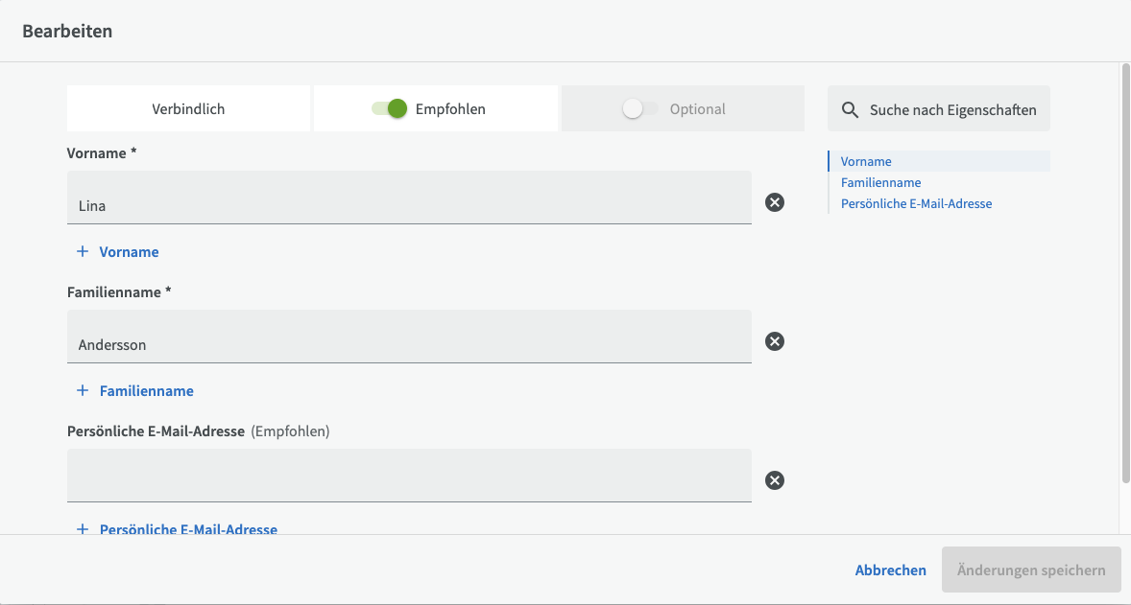Select the Verbindlich section tab
Image resolution: width=1131 pixels, height=605 pixels.
pyautogui.click(x=188, y=109)
